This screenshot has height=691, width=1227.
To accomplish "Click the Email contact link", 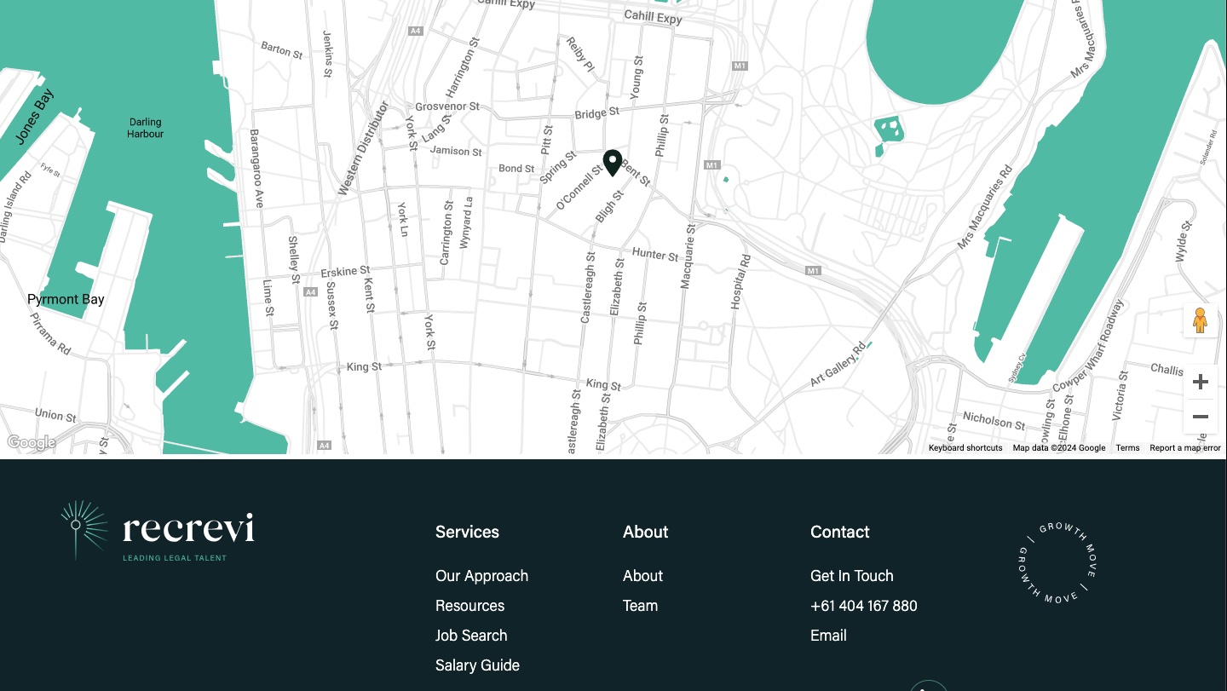I will 828,636.
